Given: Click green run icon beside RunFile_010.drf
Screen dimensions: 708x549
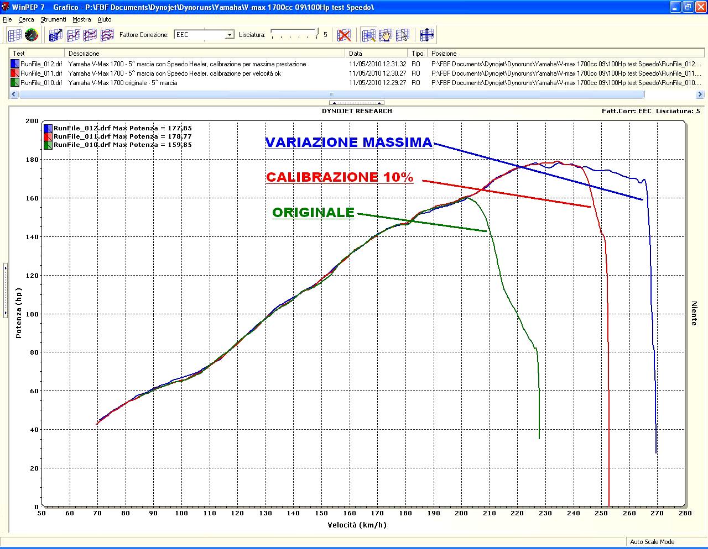Looking at the screenshot, I should tap(15, 83).
